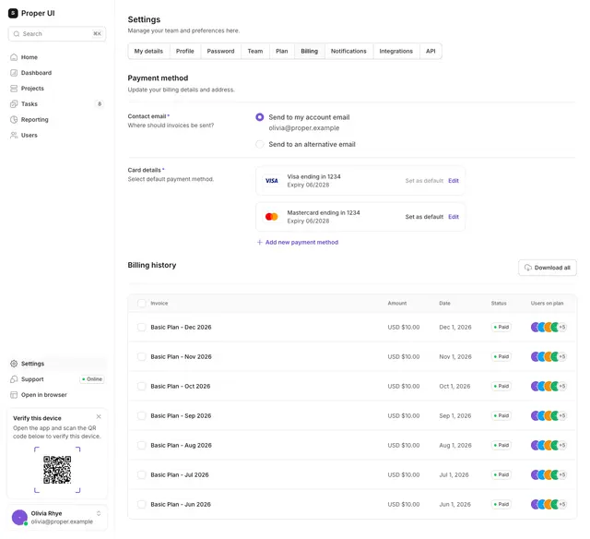
Task: Open the Team tab
Action: (x=255, y=52)
